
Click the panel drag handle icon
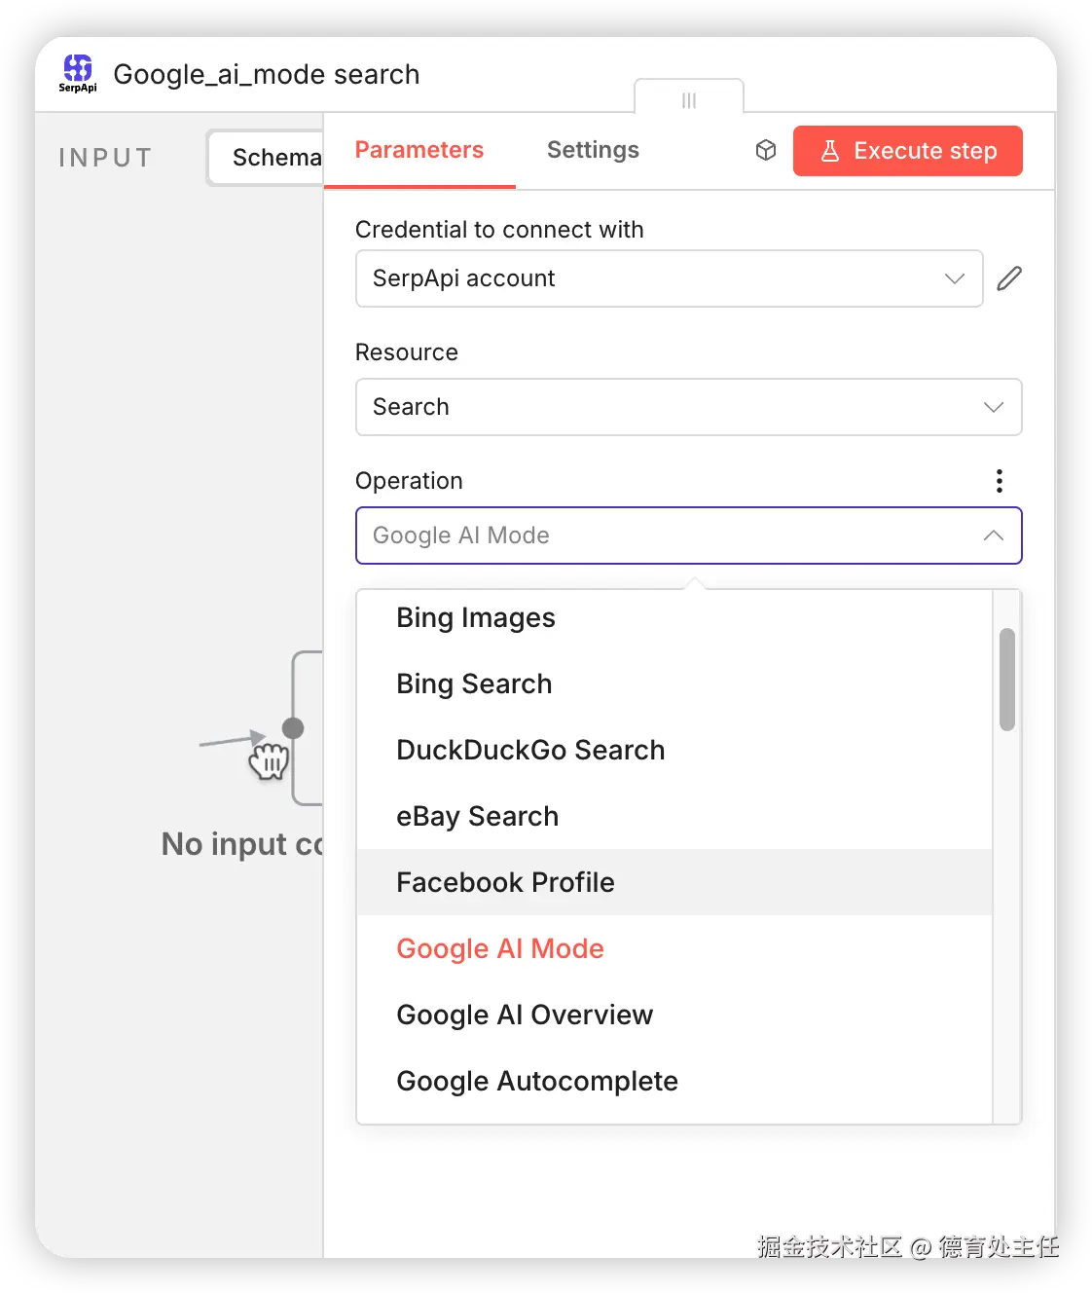[689, 100]
